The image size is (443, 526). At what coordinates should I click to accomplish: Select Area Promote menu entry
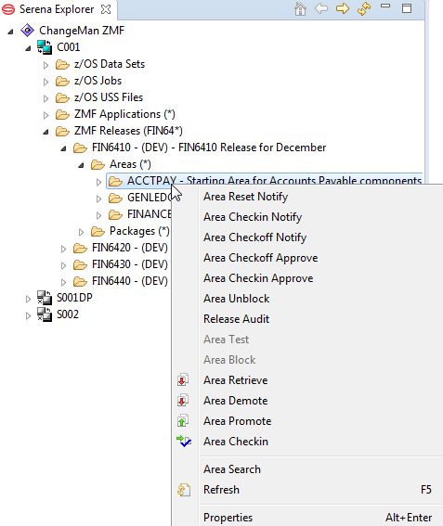click(x=238, y=421)
